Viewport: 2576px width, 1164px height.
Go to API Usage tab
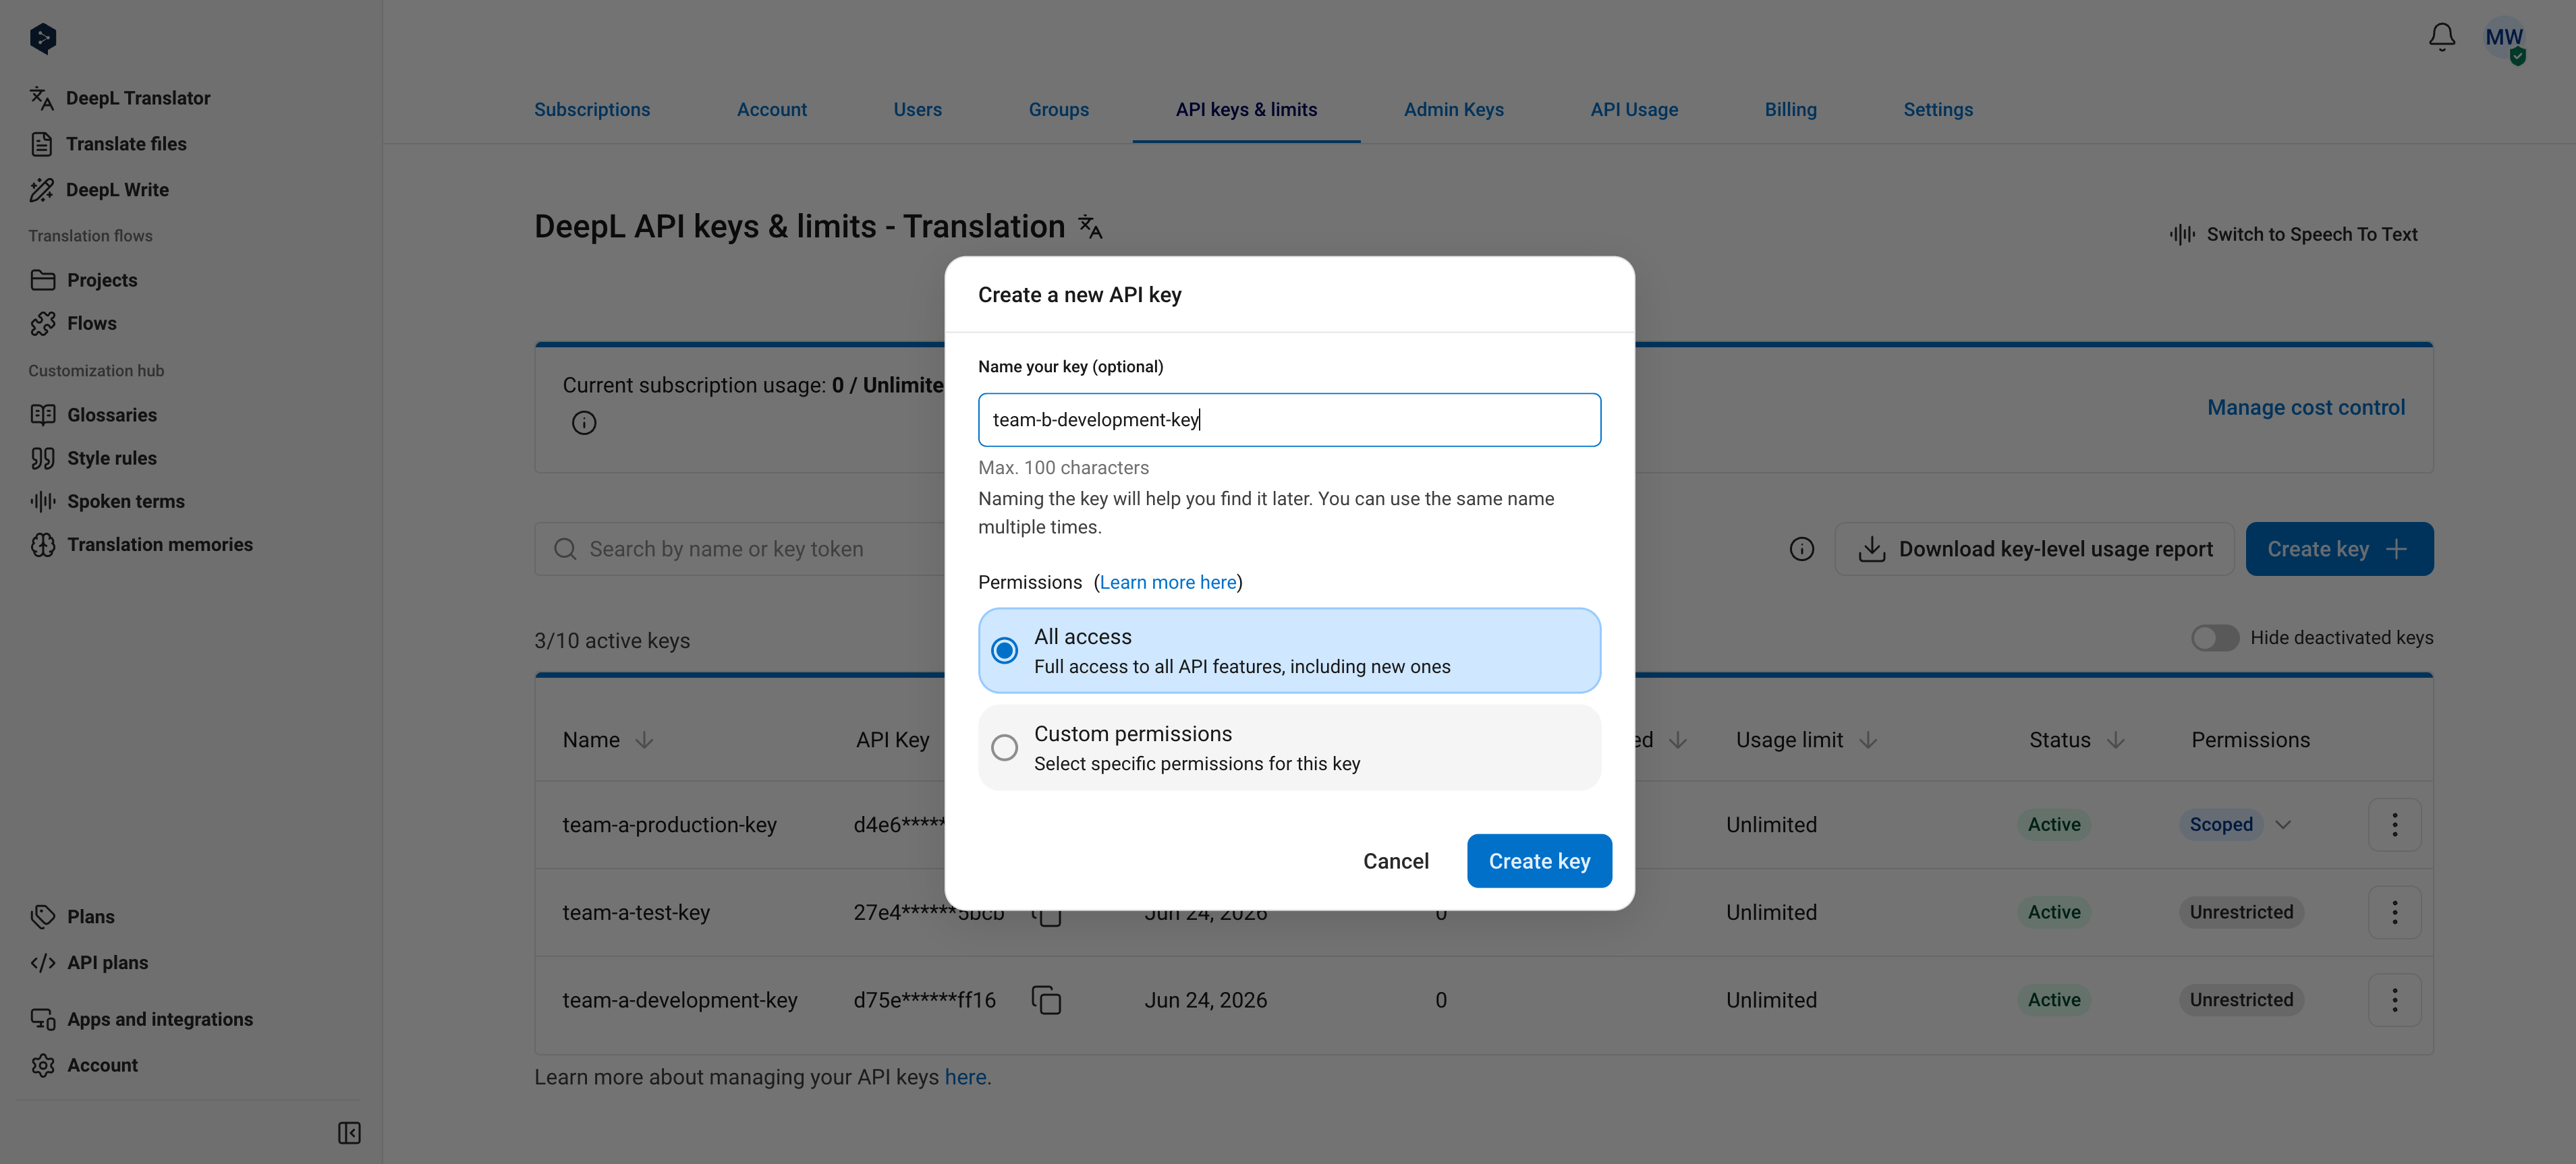(x=1634, y=110)
